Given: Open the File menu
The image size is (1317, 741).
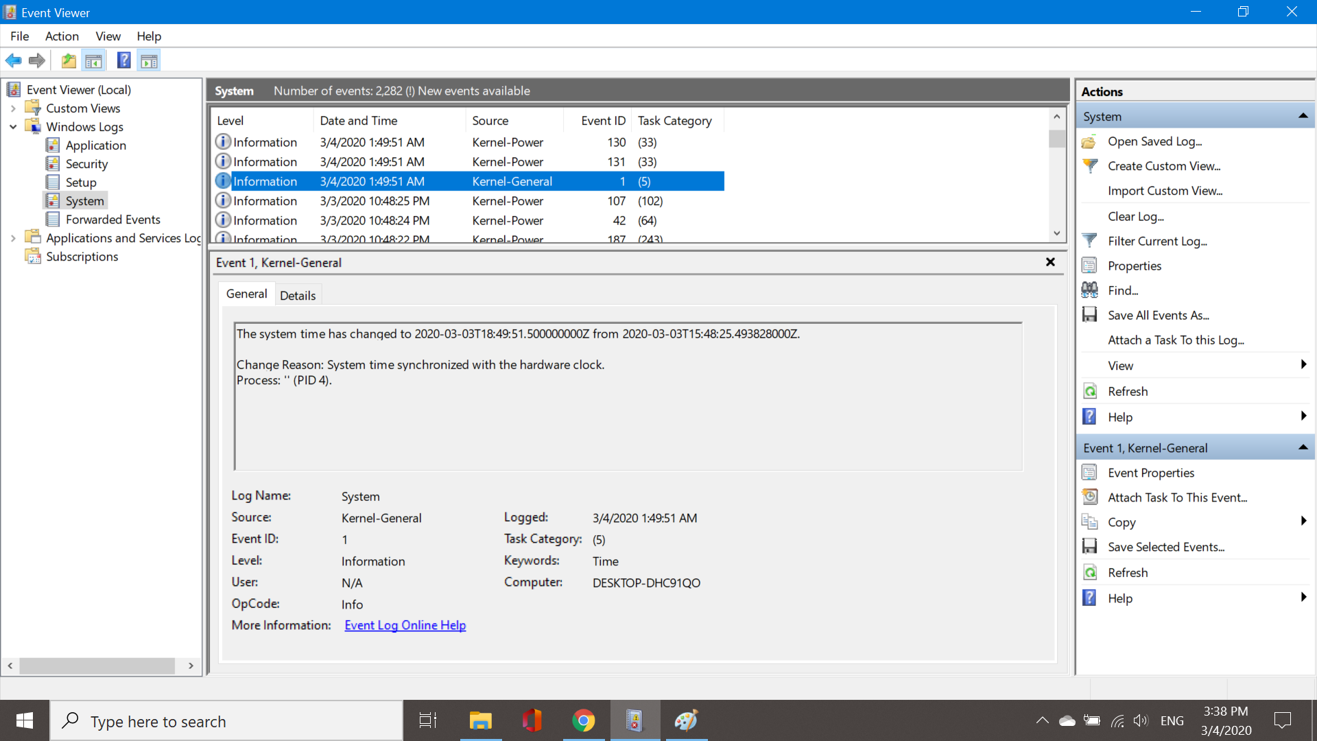Looking at the screenshot, I should click(19, 36).
